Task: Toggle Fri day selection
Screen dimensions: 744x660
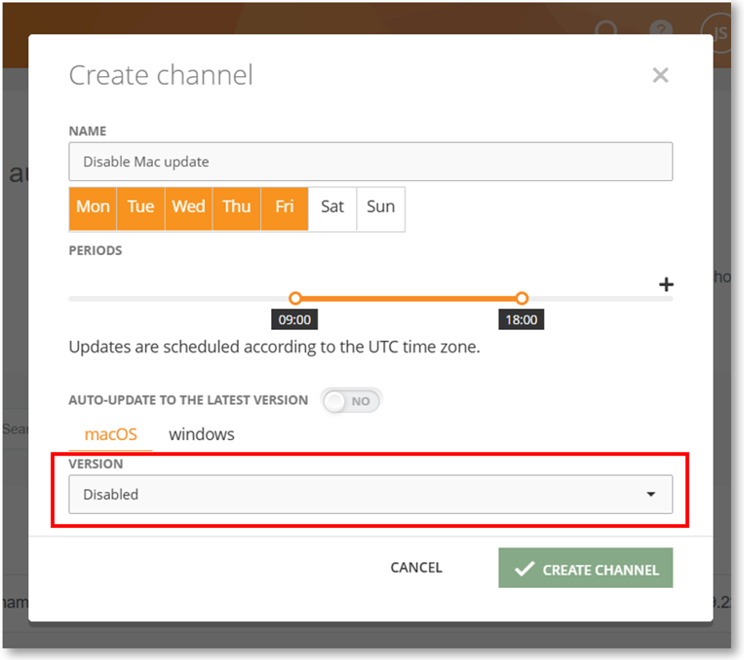Action: click(x=285, y=209)
